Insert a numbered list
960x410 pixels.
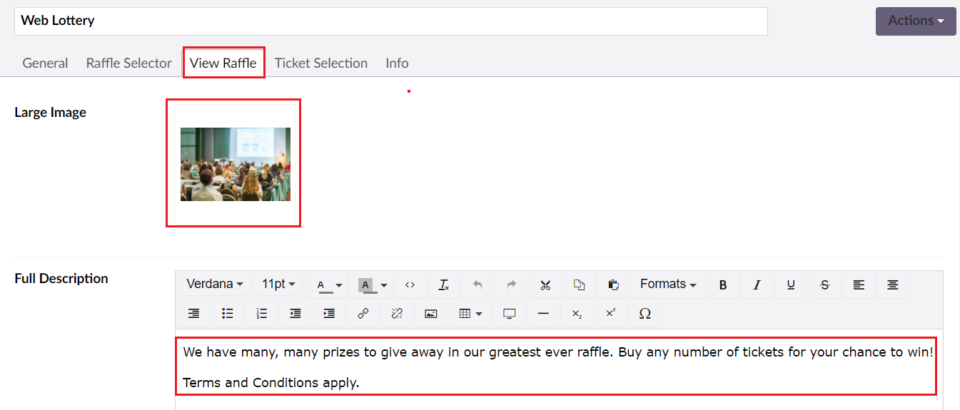coord(261,313)
